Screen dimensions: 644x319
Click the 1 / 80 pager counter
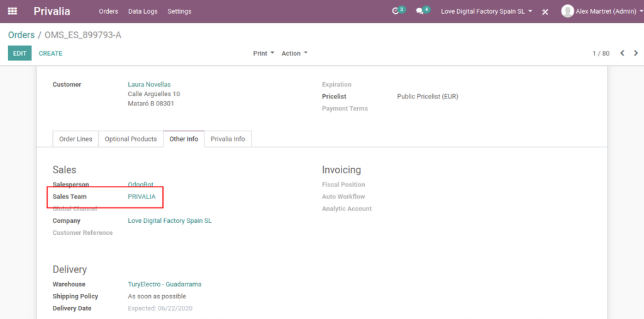click(601, 53)
